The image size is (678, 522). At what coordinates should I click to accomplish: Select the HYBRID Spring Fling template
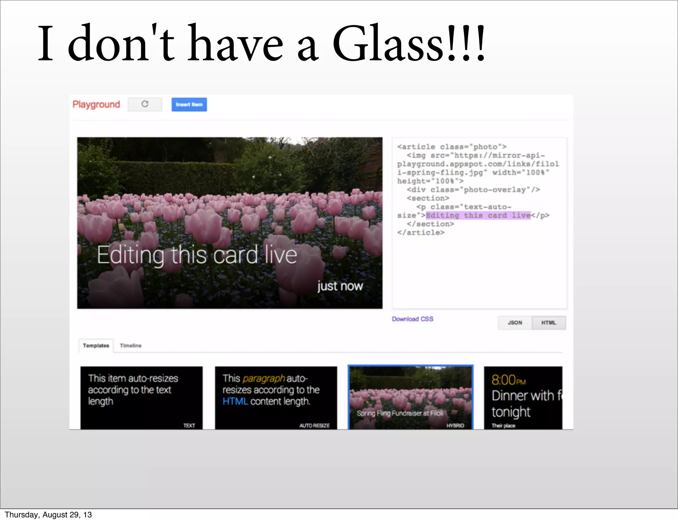tap(411, 397)
